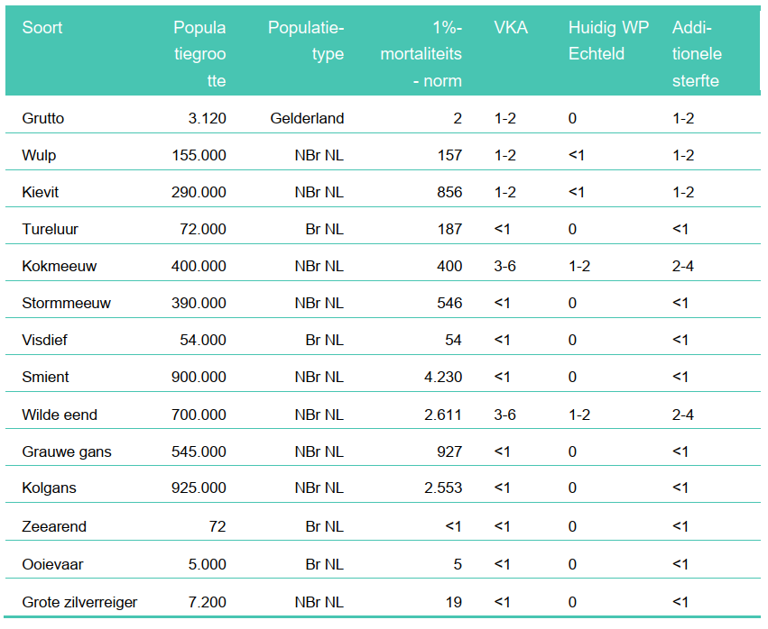Viewport: 768px width, 629px height.
Task: Click the "Kievit" species name
Action: click(41, 192)
